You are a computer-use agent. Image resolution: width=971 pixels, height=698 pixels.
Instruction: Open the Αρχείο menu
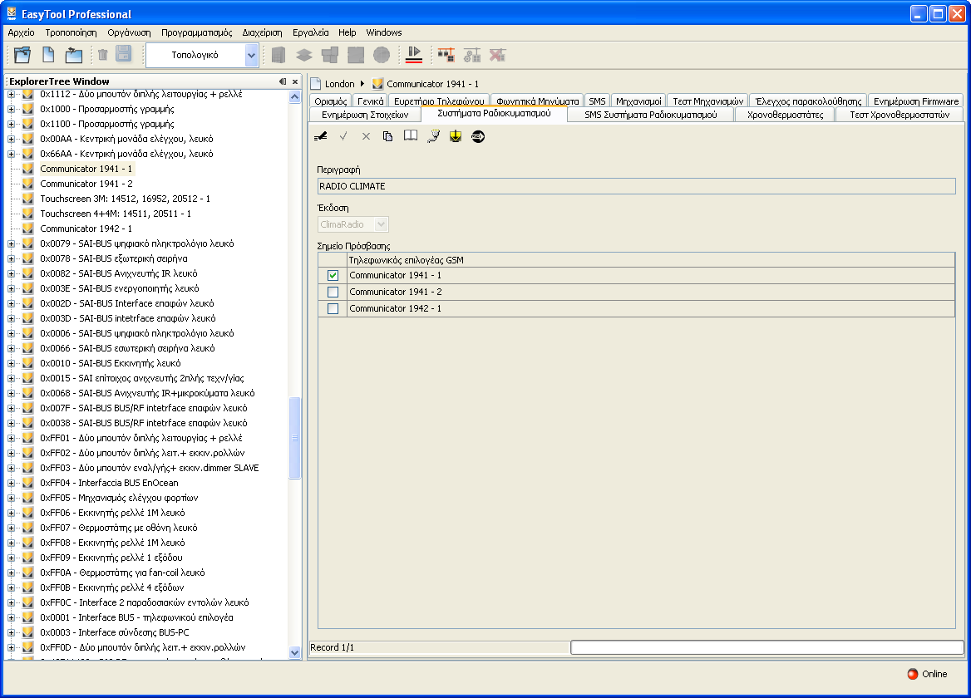21,32
